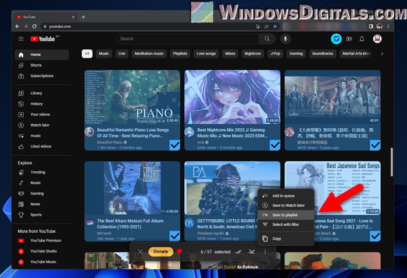Open YouTube Premium link

[42, 241]
